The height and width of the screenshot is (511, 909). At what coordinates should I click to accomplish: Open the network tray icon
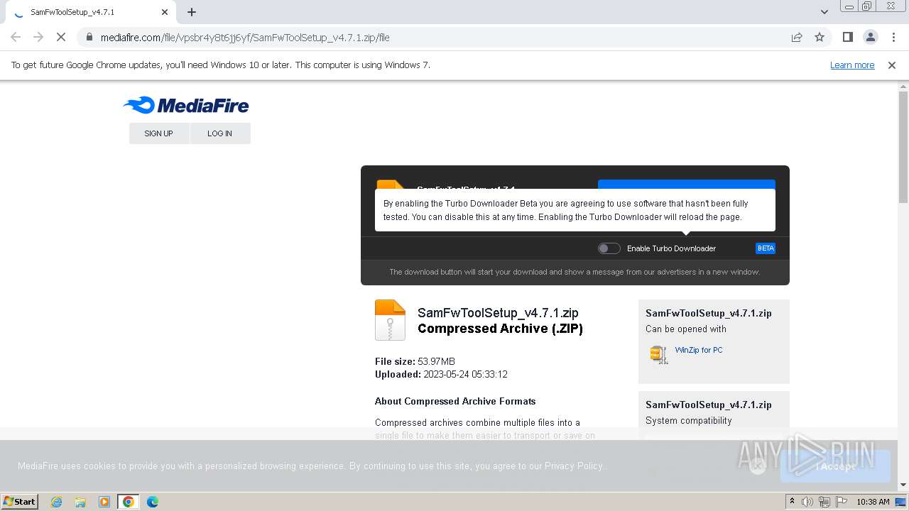(x=824, y=502)
